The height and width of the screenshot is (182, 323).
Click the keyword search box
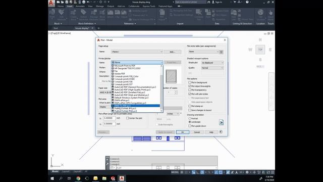pyautogui.click(x=191, y=2)
